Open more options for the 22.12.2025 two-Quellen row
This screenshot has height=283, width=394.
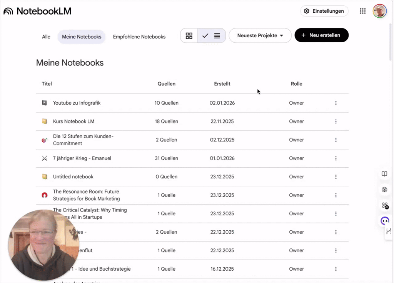(x=336, y=232)
